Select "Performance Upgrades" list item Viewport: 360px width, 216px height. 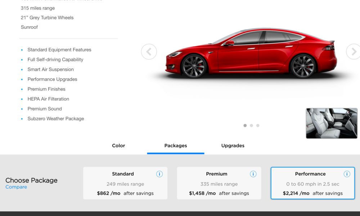[x=52, y=80]
